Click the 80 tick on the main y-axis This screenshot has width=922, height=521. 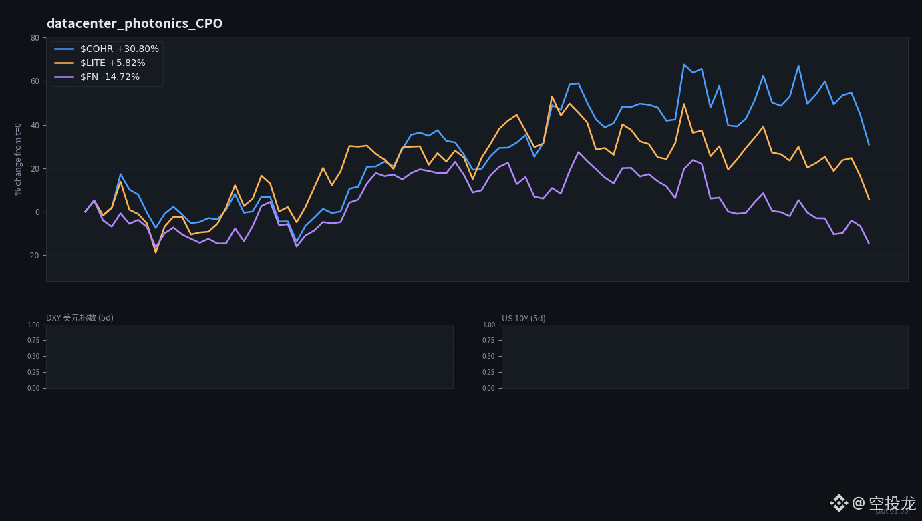coord(35,38)
